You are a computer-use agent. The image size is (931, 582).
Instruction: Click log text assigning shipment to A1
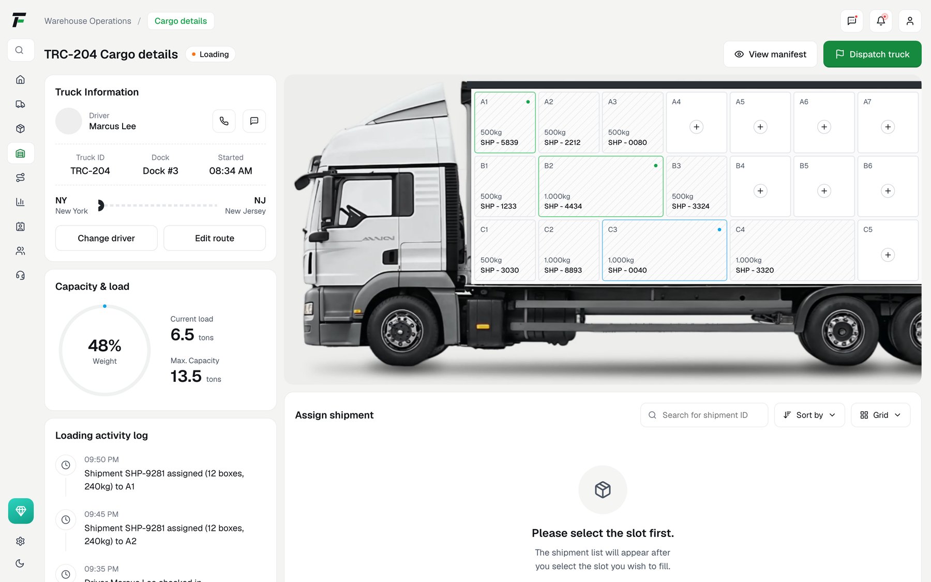tap(164, 480)
